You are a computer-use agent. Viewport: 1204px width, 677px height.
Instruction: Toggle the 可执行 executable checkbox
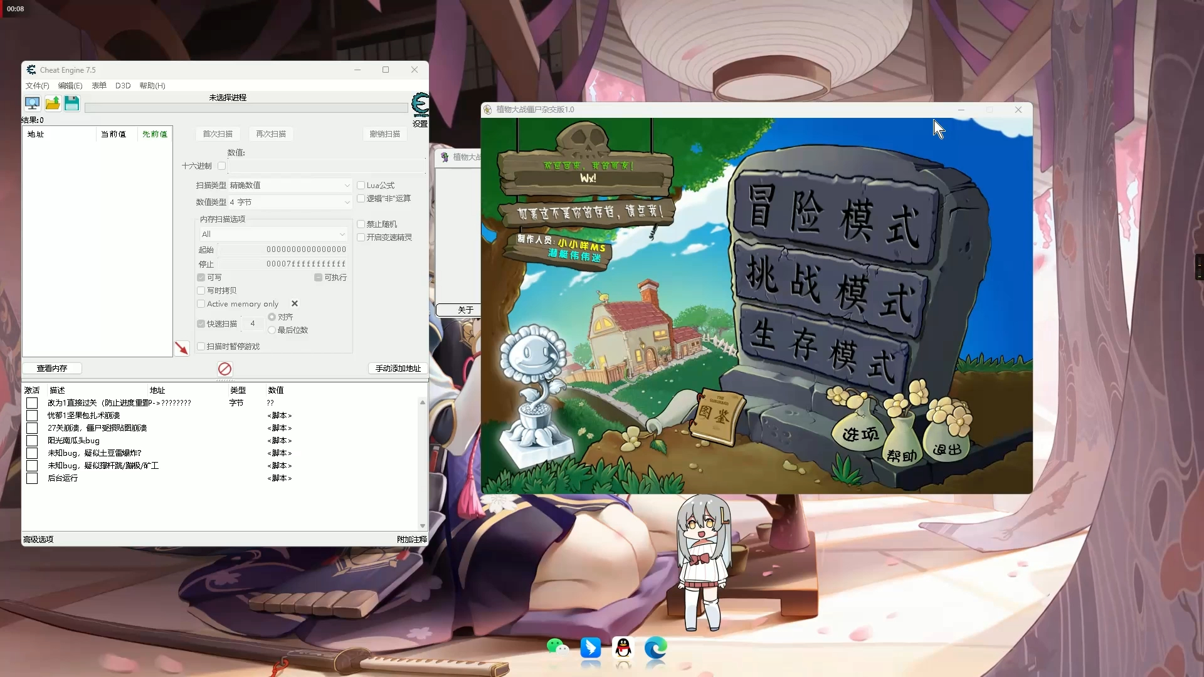coord(318,278)
